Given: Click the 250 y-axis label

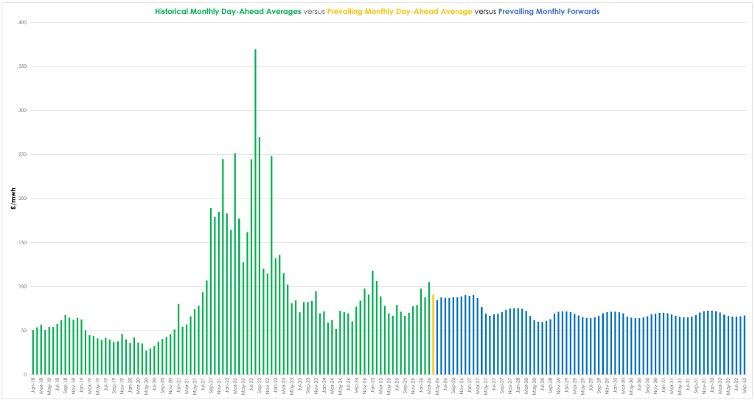Looking at the screenshot, I should 23,155.
